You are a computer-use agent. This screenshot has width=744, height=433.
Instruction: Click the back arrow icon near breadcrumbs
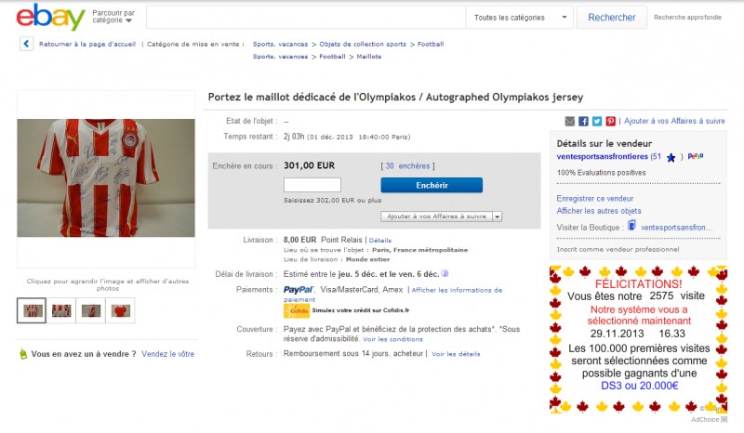click(x=26, y=44)
